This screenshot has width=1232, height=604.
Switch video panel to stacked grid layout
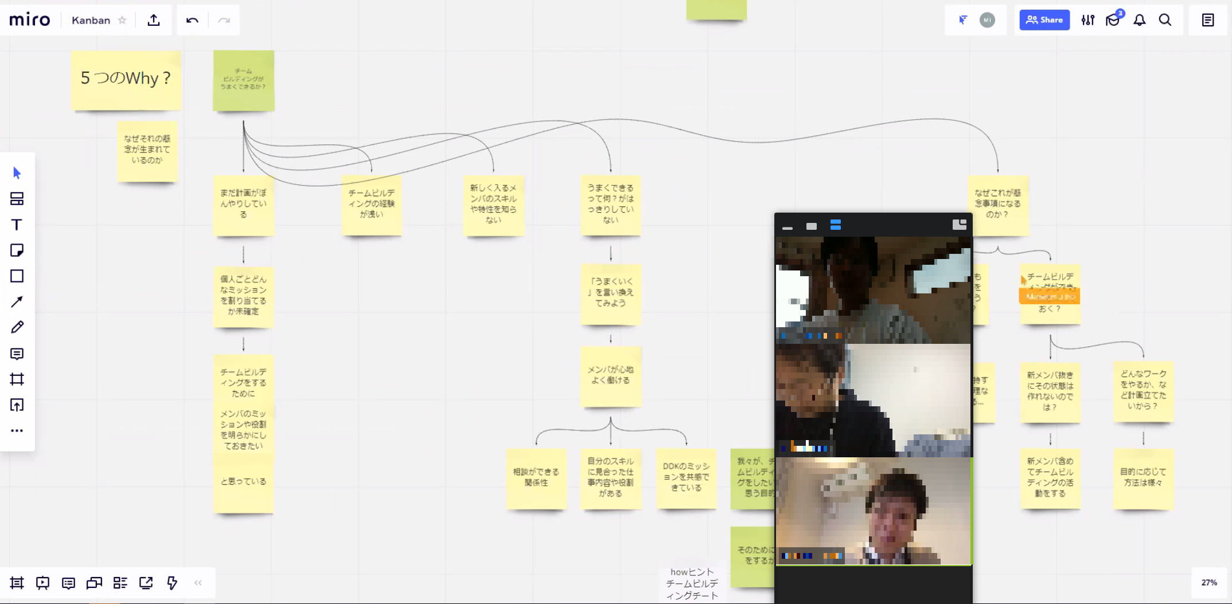[x=836, y=225]
